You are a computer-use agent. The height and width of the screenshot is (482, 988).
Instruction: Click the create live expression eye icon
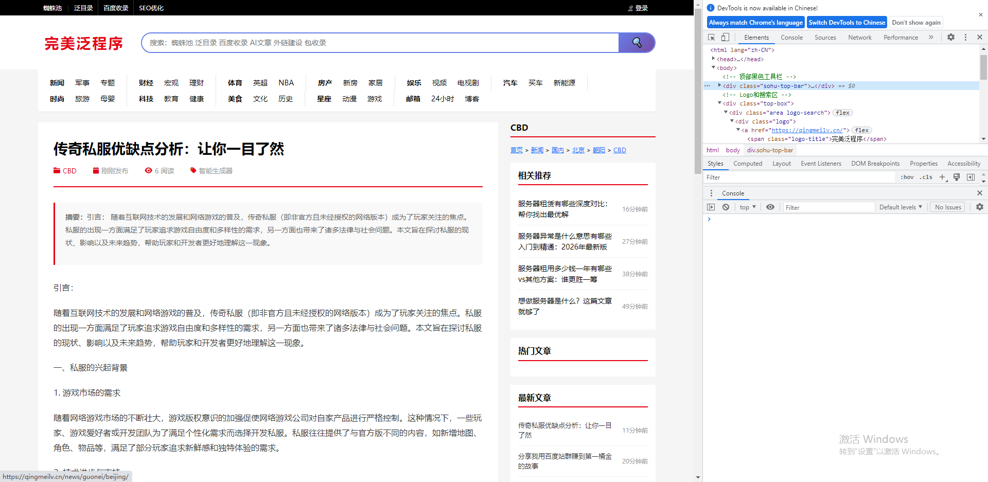[770, 207]
